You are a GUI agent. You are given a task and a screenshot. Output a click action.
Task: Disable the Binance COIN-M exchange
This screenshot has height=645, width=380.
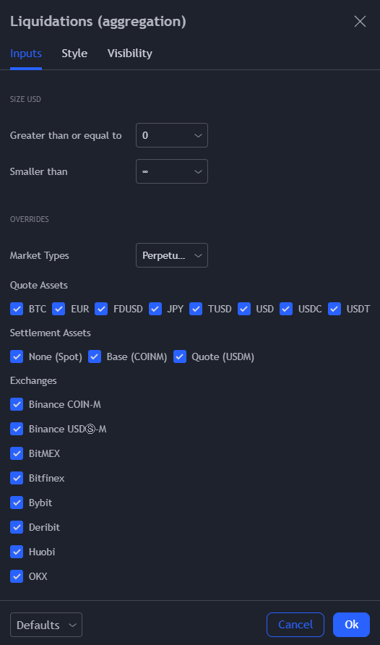pyautogui.click(x=17, y=404)
